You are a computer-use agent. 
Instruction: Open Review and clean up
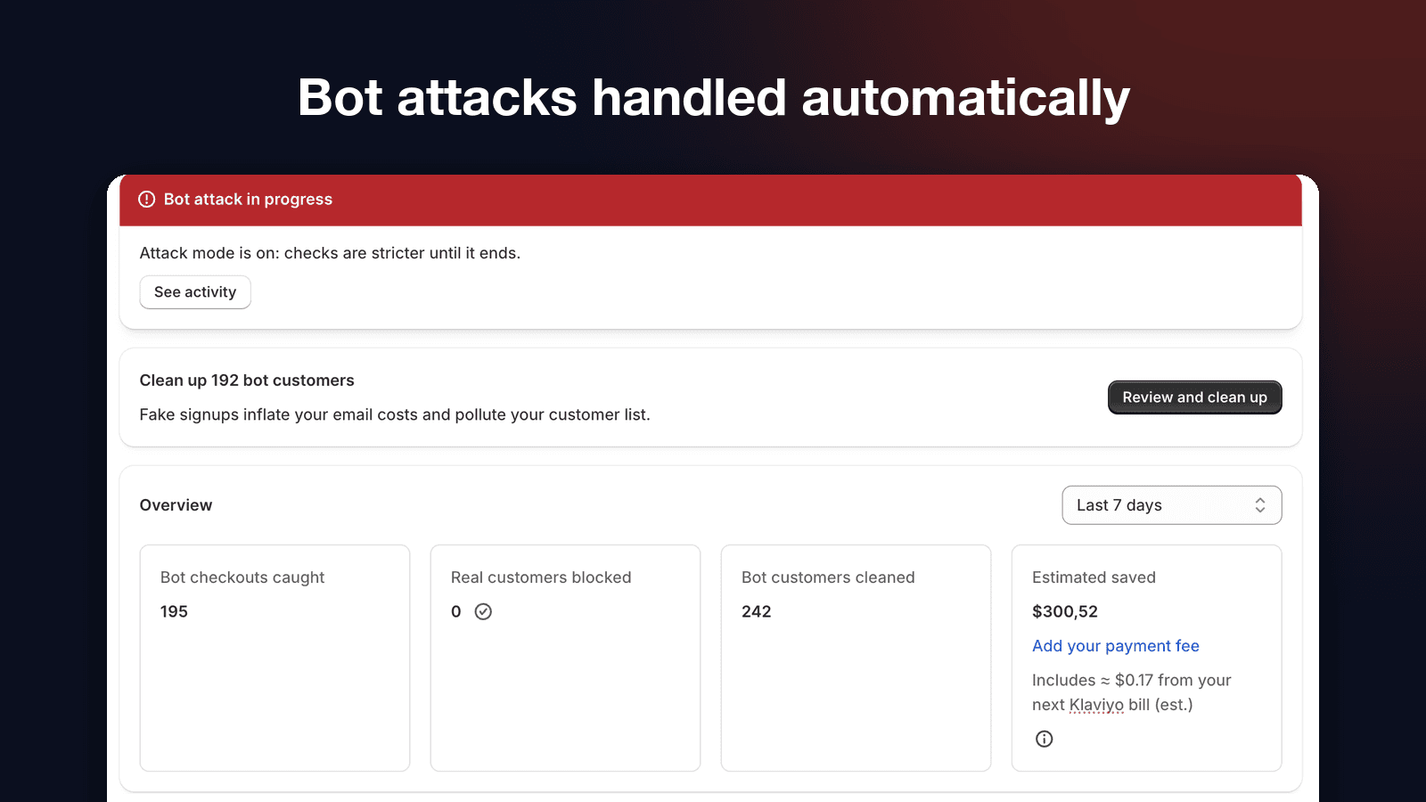pyautogui.click(x=1194, y=397)
